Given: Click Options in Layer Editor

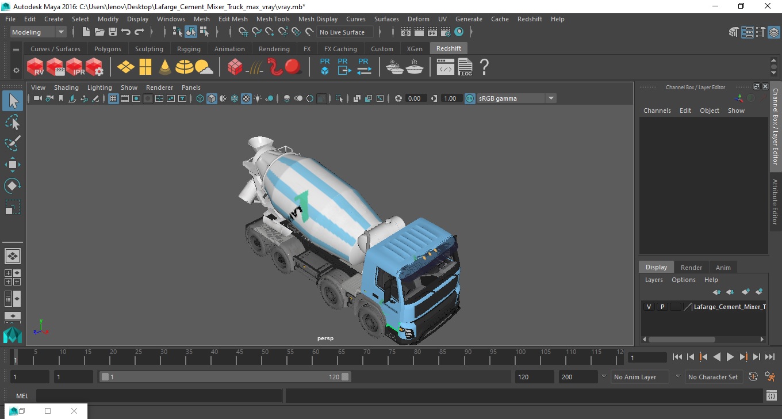Looking at the screenshot, I should coord(684,280).
